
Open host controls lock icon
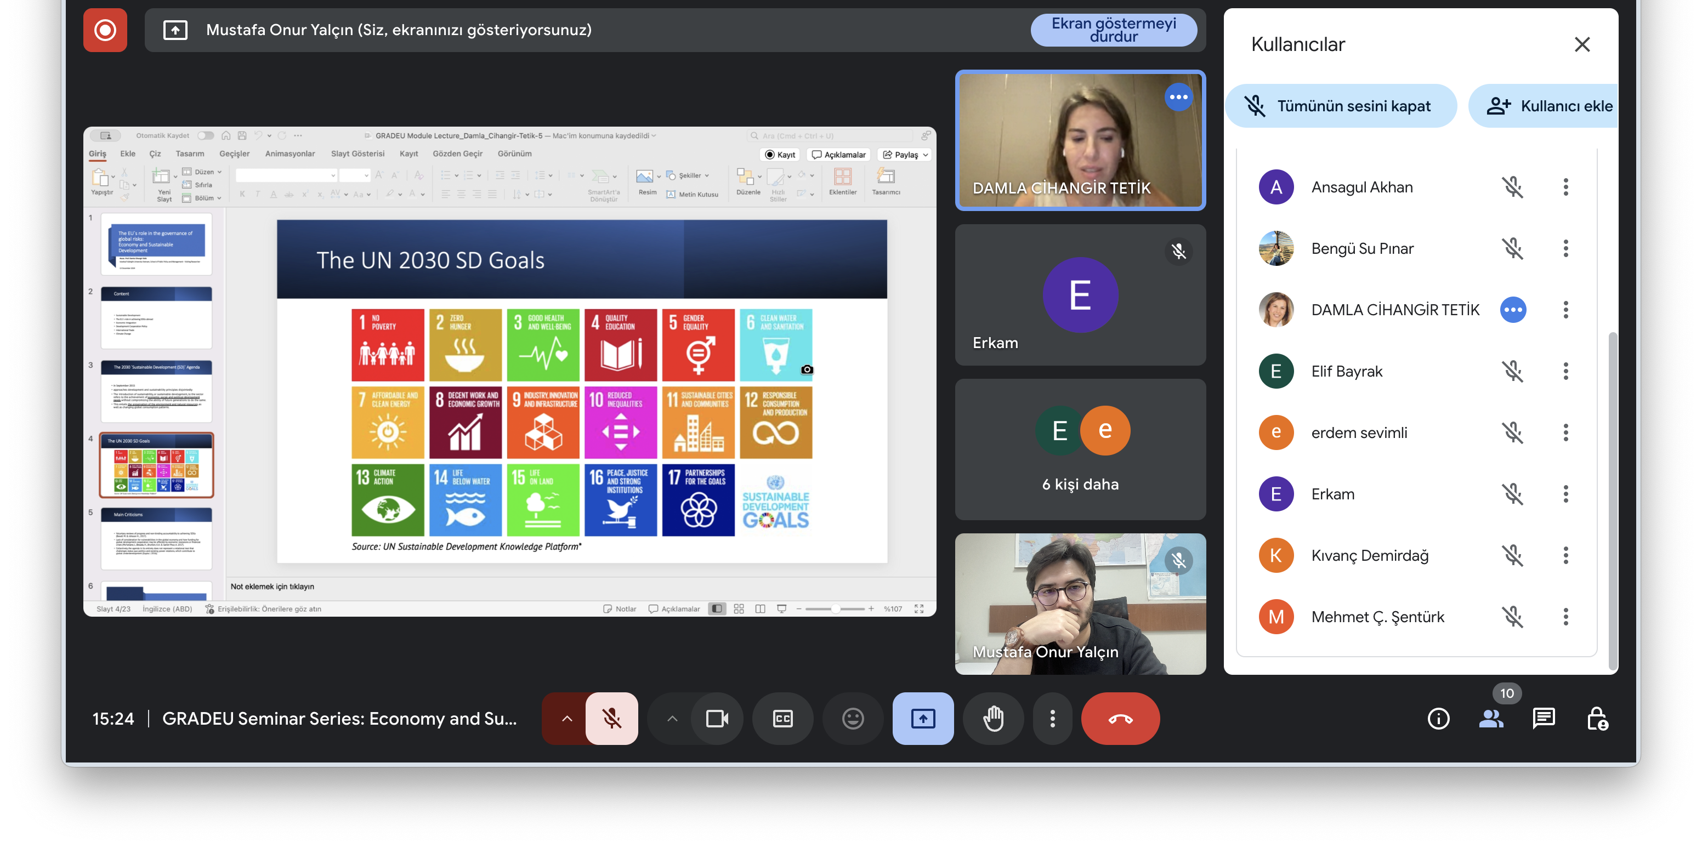[1596, 718]
